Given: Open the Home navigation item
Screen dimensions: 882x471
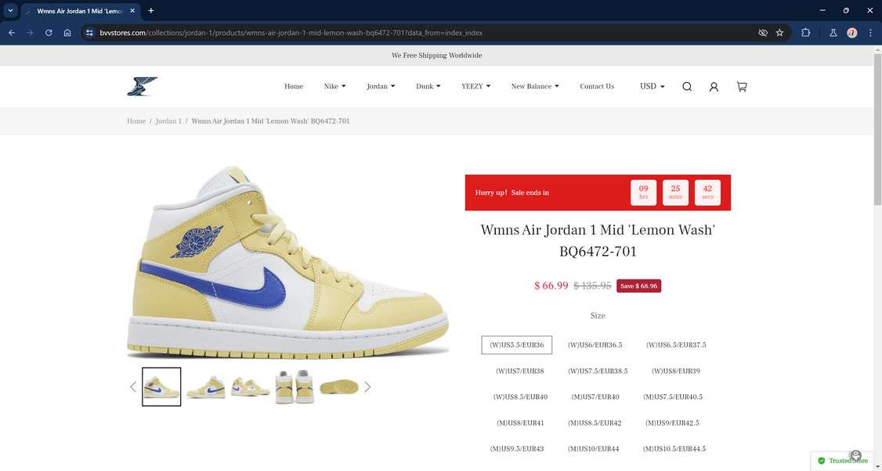Looking at the screenshot, I should pyautogui.click(x=294, y=87).
